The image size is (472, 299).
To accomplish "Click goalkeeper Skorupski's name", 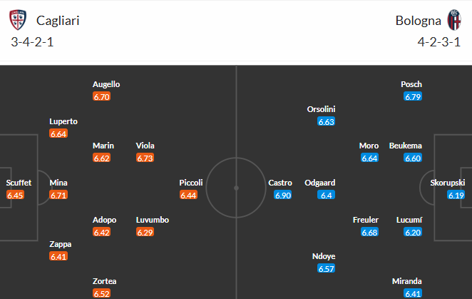I will (448, 183).
